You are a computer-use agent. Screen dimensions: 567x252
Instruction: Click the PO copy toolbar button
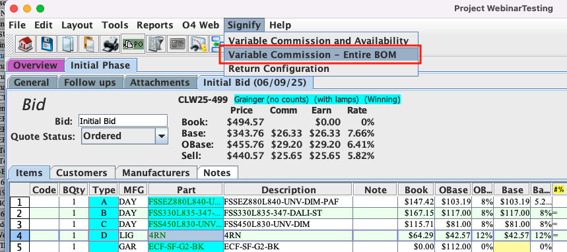pyautogui.click(x=133, y=44)
